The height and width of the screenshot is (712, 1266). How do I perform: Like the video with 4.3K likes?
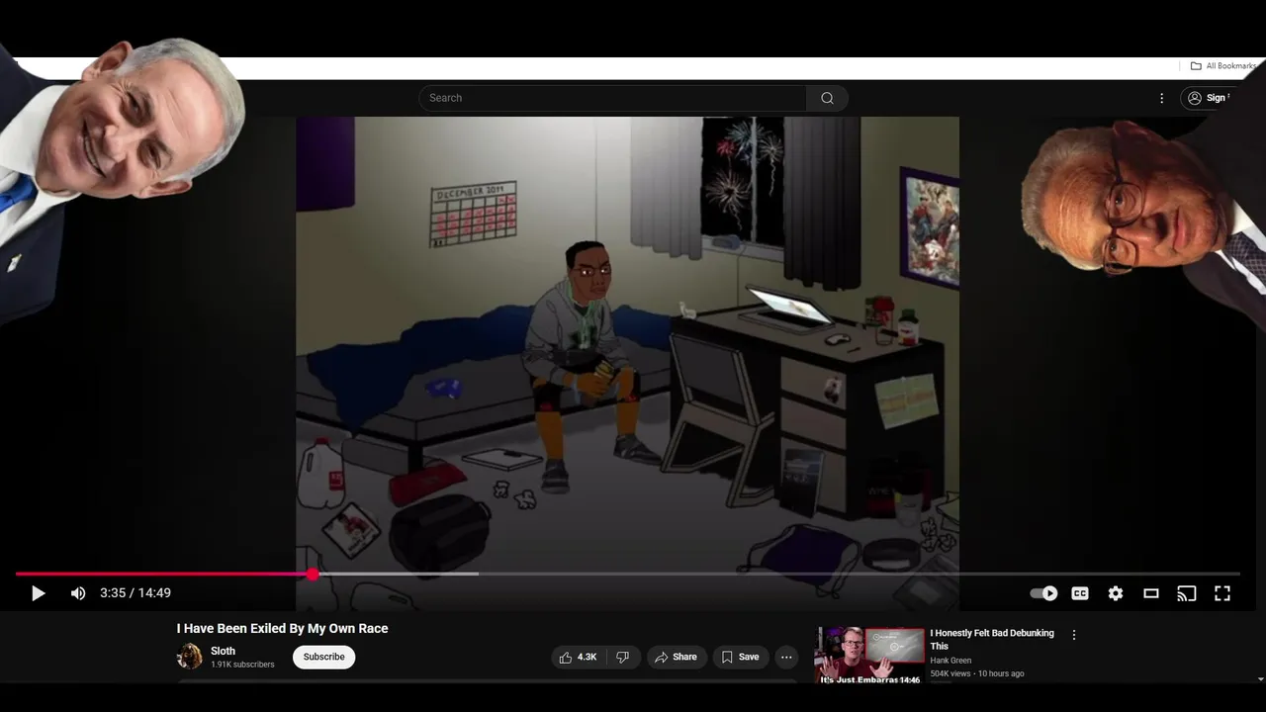click(x=579, y=657)
